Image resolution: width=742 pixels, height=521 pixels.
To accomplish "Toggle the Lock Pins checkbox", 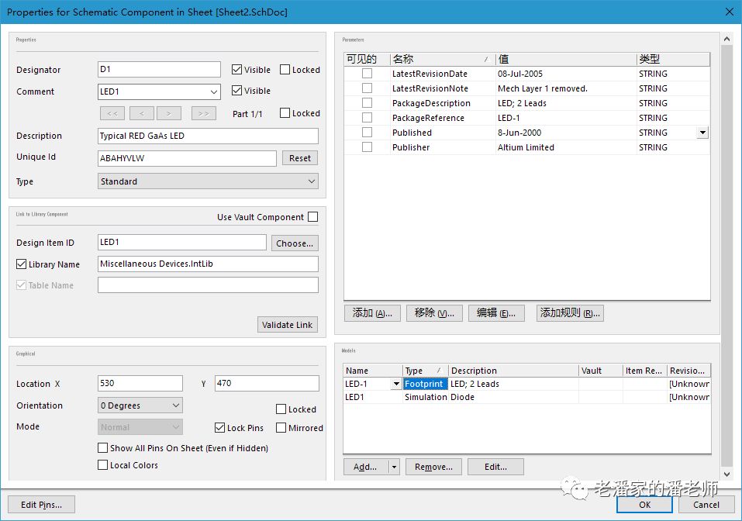I will point(220,428).
